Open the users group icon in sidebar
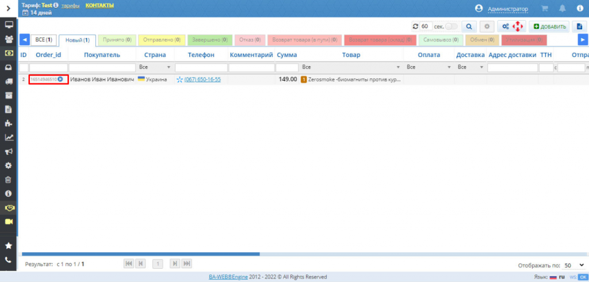Screen dimensions: 589x282 pos(9,39)
